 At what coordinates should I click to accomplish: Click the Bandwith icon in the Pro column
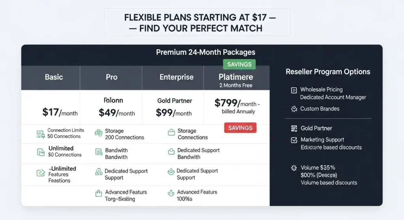(x=99, y=152)
